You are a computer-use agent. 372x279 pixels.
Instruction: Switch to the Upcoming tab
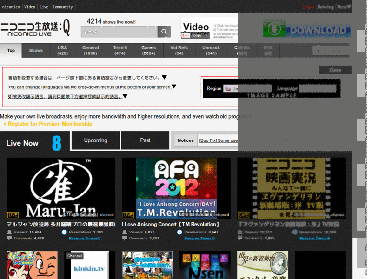click(x=96, y=140)
